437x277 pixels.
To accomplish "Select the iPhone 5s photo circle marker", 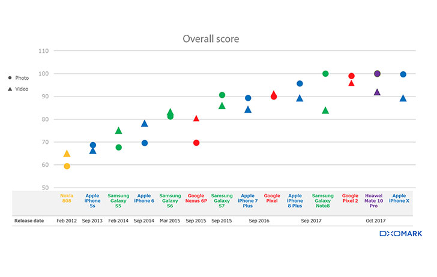I will pos(93,145).
